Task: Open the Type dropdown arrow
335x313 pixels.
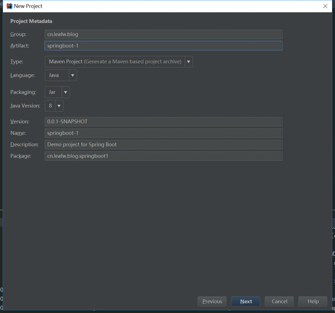Action: pyautogui.click(x=189, y=62)
